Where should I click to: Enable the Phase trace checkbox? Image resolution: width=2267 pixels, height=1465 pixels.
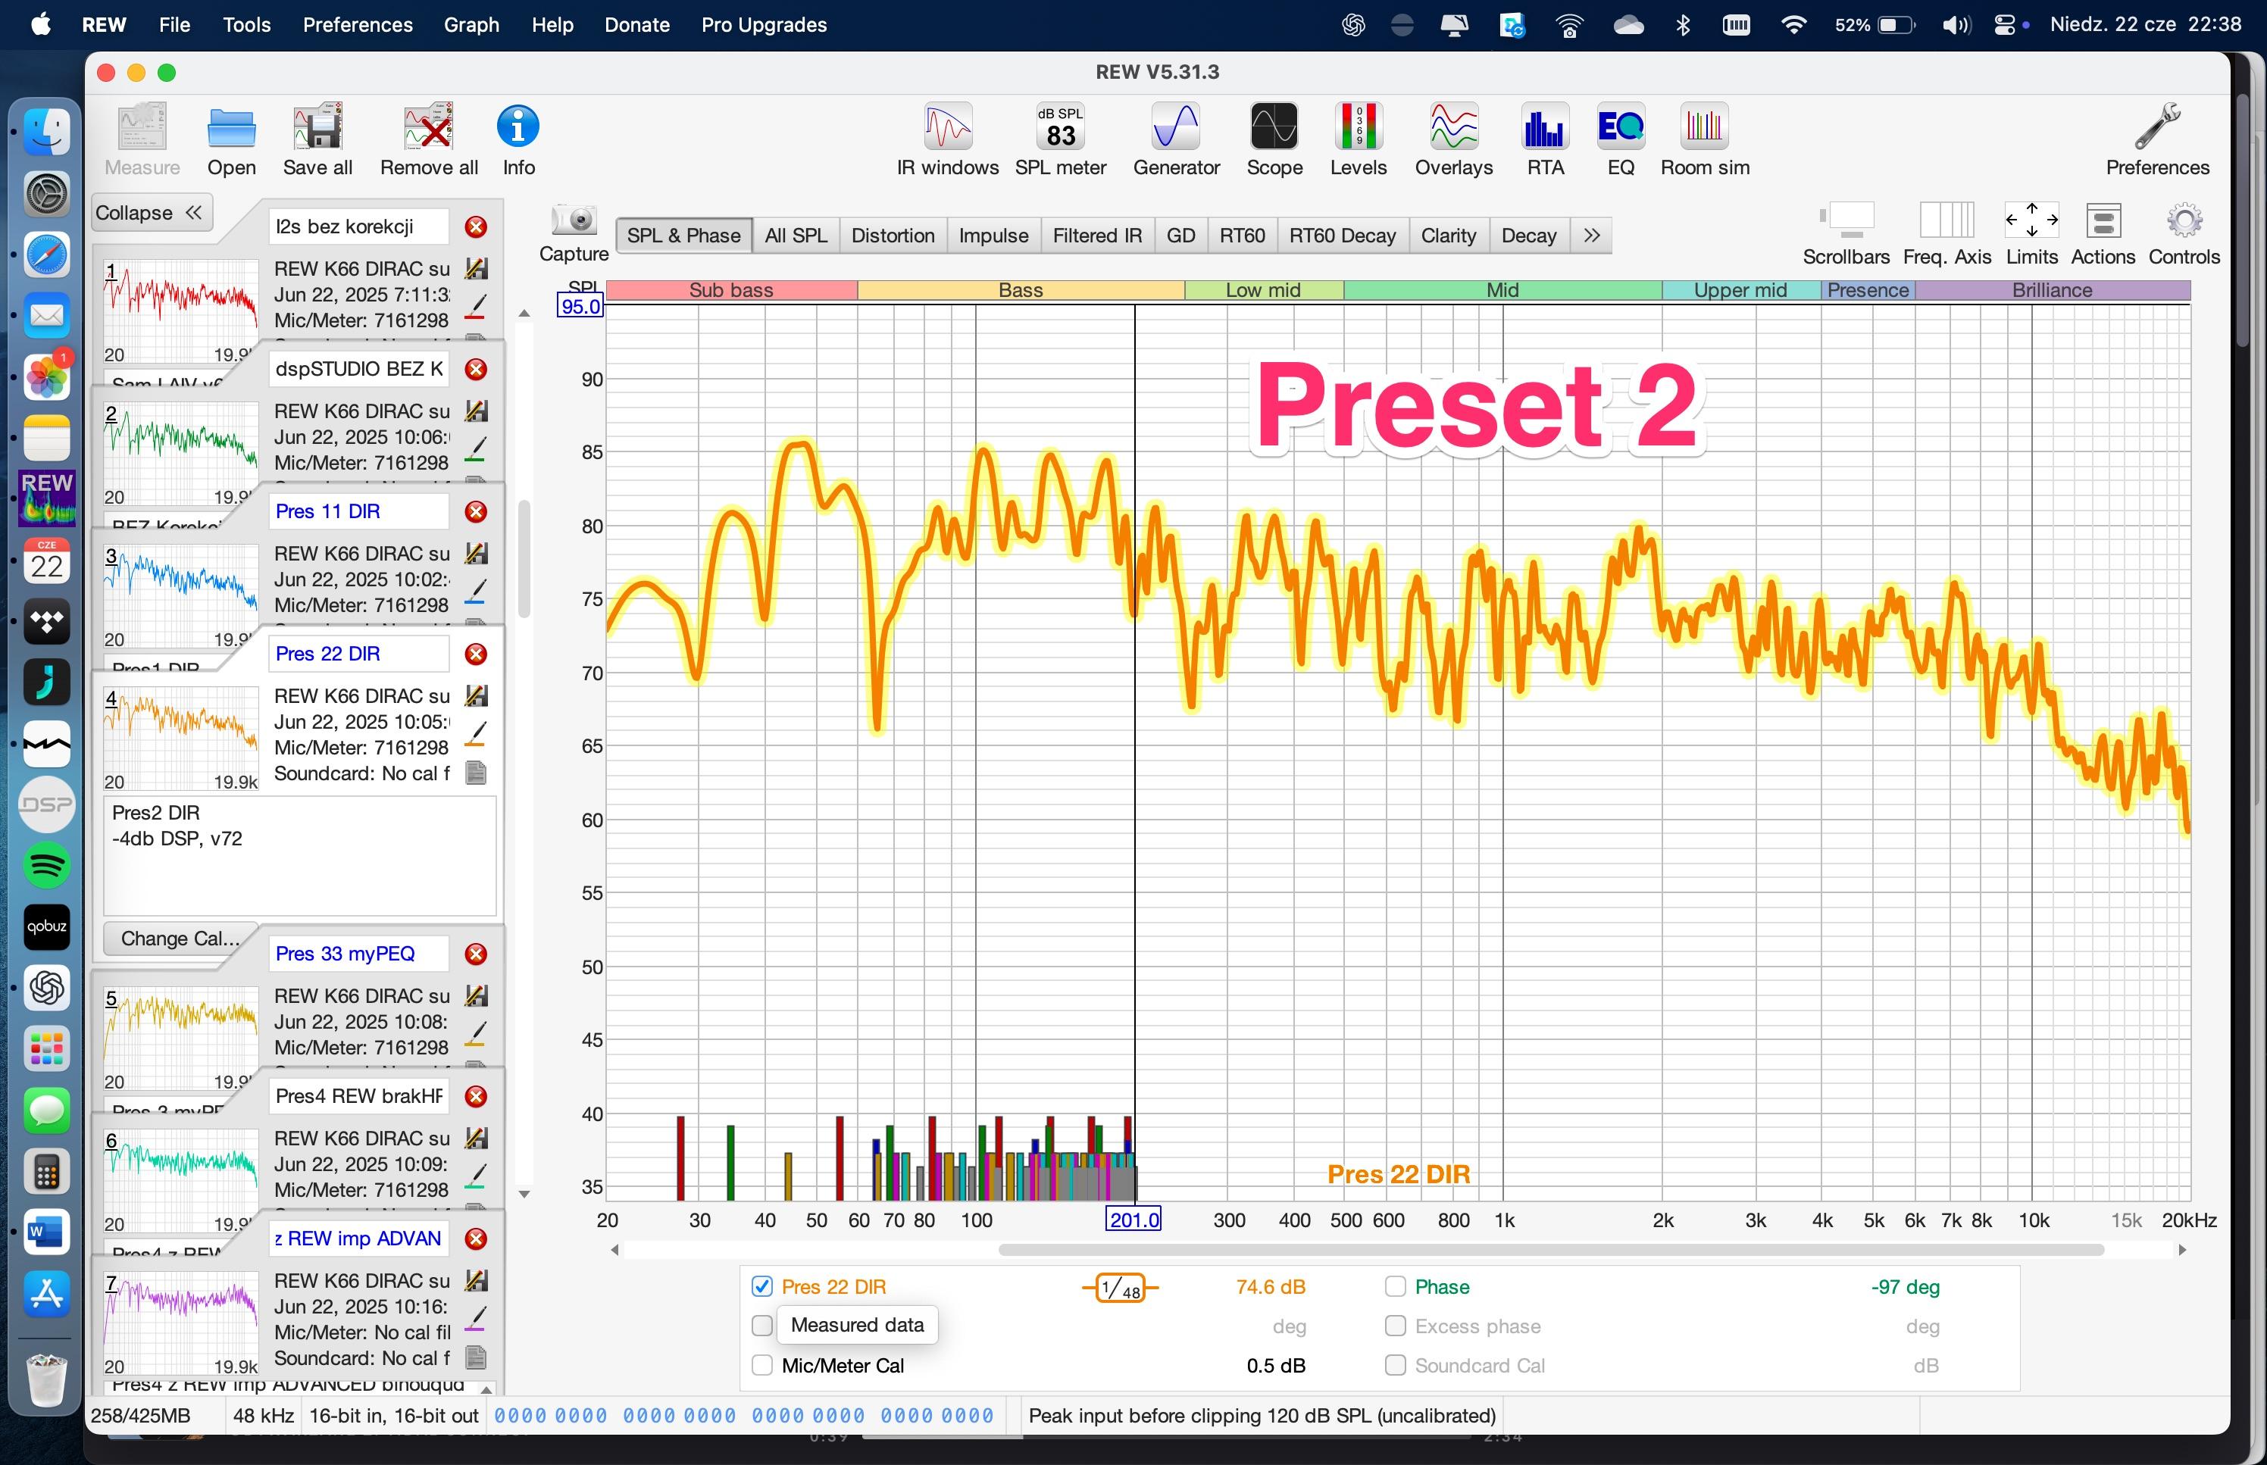click(x=1395, y=1286)
